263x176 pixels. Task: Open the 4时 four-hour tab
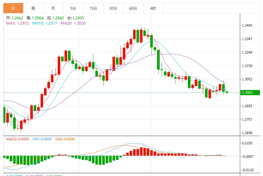point(153,8)
